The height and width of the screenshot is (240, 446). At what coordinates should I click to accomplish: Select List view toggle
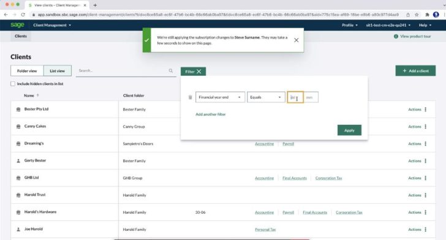[x=58, y=71]
